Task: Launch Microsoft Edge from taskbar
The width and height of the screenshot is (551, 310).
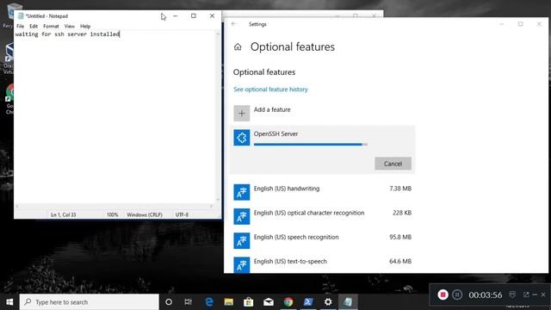Action: click(209, 302)
